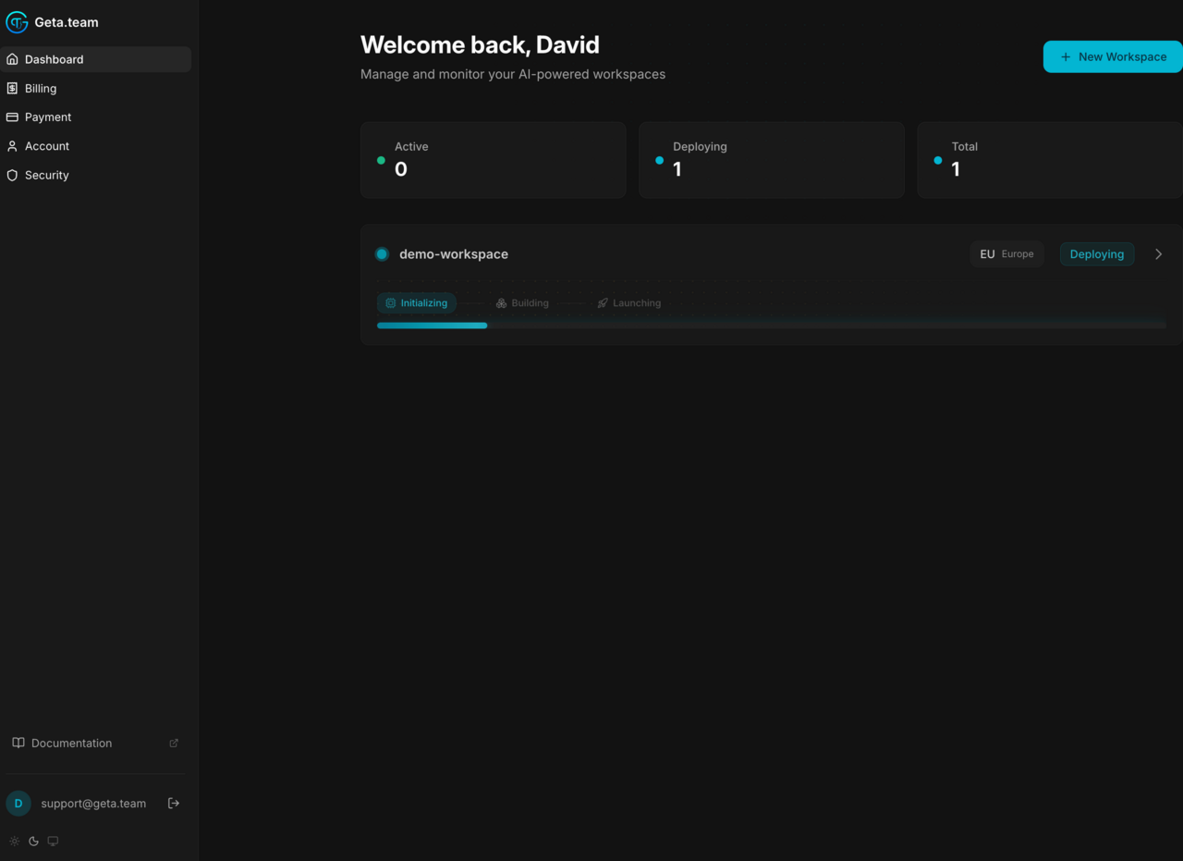
Task: Click the plus icon in New Workspace
Action: (x=1066, y=56)
